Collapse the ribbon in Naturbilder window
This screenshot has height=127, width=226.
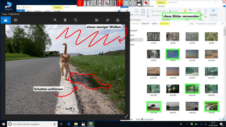click(x=221, y=6)
